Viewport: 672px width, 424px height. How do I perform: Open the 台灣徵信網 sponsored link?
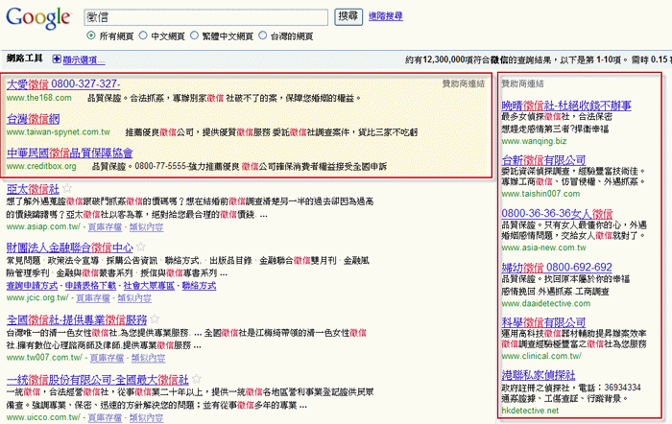pos(33,119)
